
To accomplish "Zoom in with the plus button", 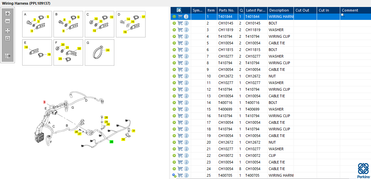I will click(x=8, y=14).
